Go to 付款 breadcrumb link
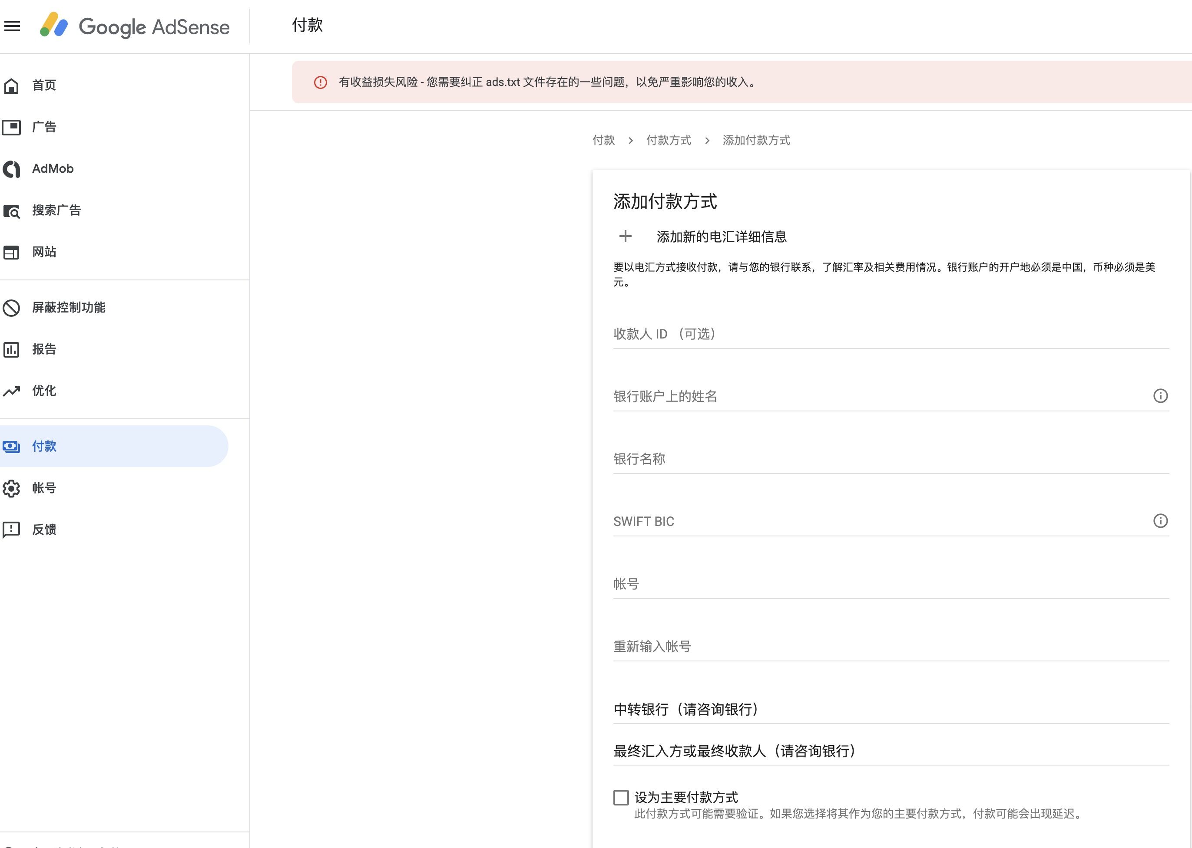This screenshot has width=1192, height=848. 603,140
